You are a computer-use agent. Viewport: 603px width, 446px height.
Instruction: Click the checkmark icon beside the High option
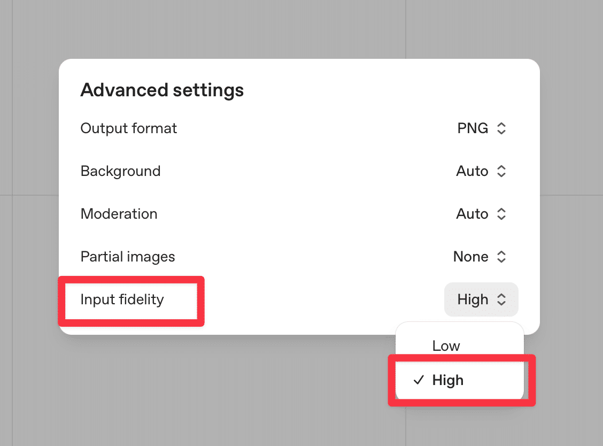click(x=419, y=380)
